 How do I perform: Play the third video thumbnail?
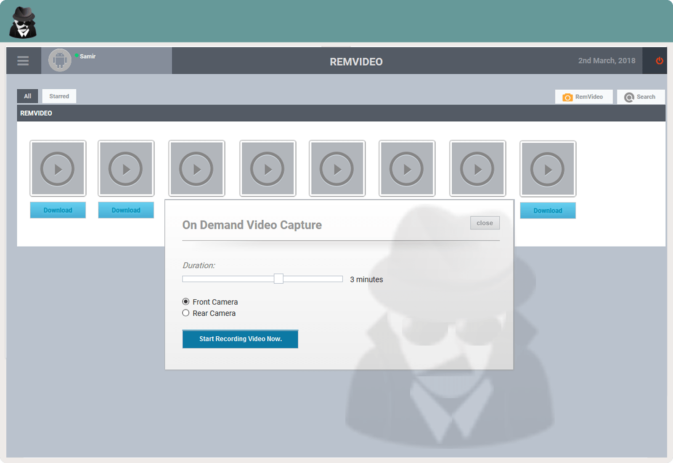[x=196, y=169]
